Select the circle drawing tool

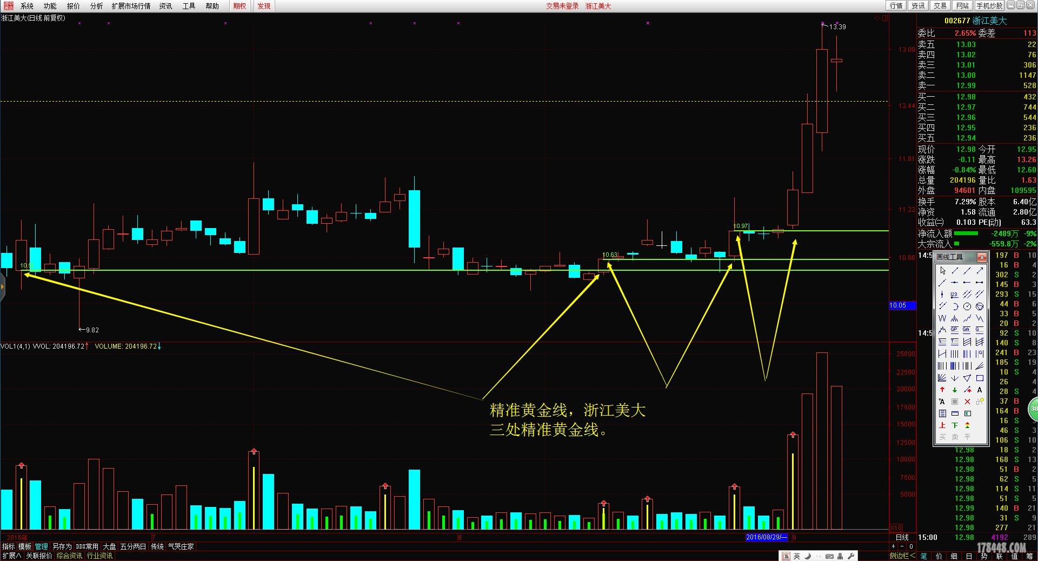click(x=967, y=306)
